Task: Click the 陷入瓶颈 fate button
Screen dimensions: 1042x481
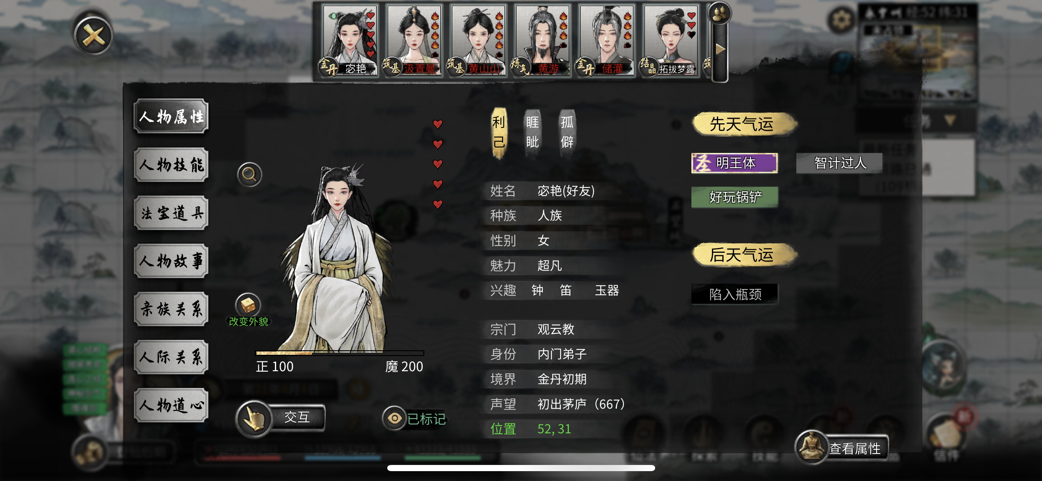Action: [735, 294]
